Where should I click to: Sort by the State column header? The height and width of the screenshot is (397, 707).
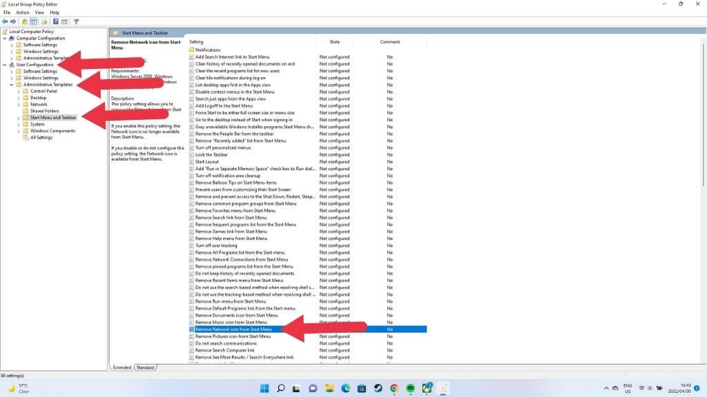[x=335, y=42]
